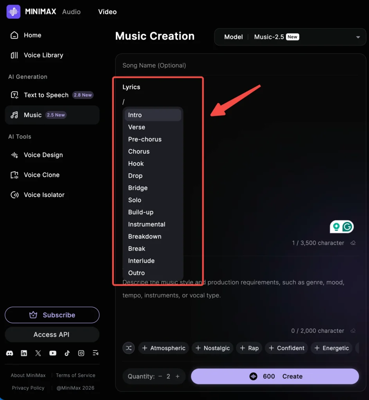Screen dimensions: 369x400
Task: Increase Quantity with the plus stepper
Action: (x=177, y=376)
